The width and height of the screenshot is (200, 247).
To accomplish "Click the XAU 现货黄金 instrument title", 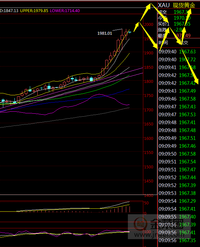I will (176, 5).
